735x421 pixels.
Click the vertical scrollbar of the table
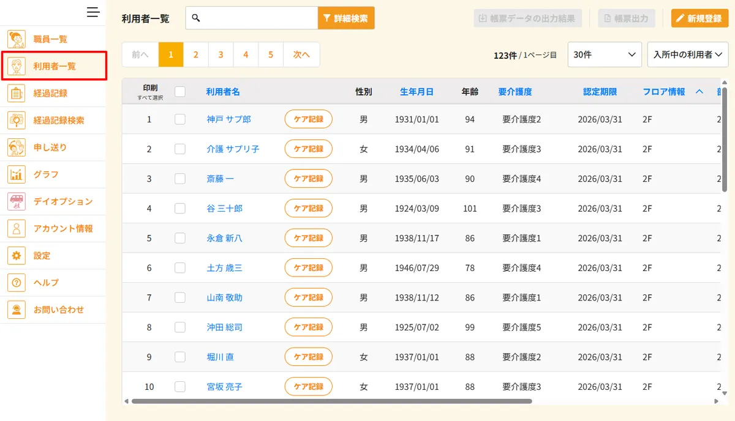pyautogui.click(x=725, y=140)
